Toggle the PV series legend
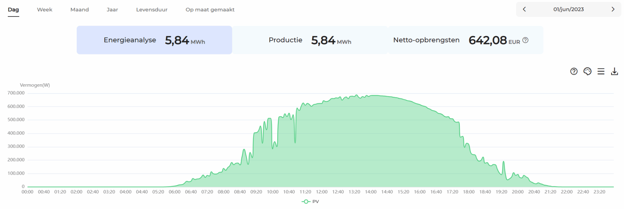This screenshot has height=209, width=624. 310,202
